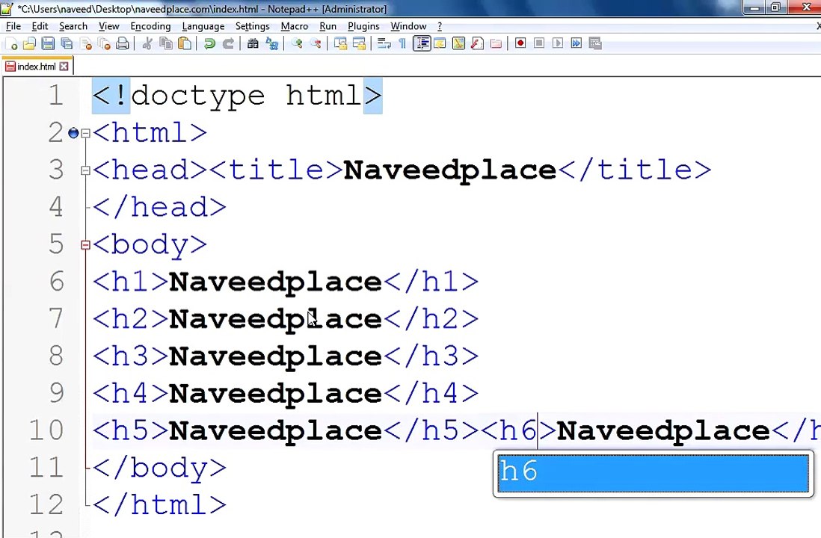The image size is (821, 538).
Task: Click the Replace toolbar icon
Action: click(x=271, y=43)
